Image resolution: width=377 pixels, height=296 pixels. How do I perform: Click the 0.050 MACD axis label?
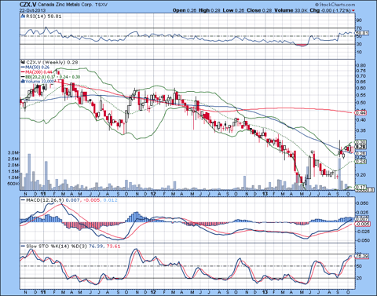coord(362,203)
